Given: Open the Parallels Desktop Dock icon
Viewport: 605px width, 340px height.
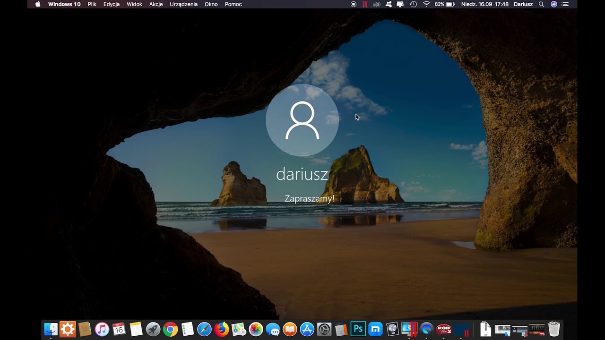Looking at the screenshot, I should (409, 329).
